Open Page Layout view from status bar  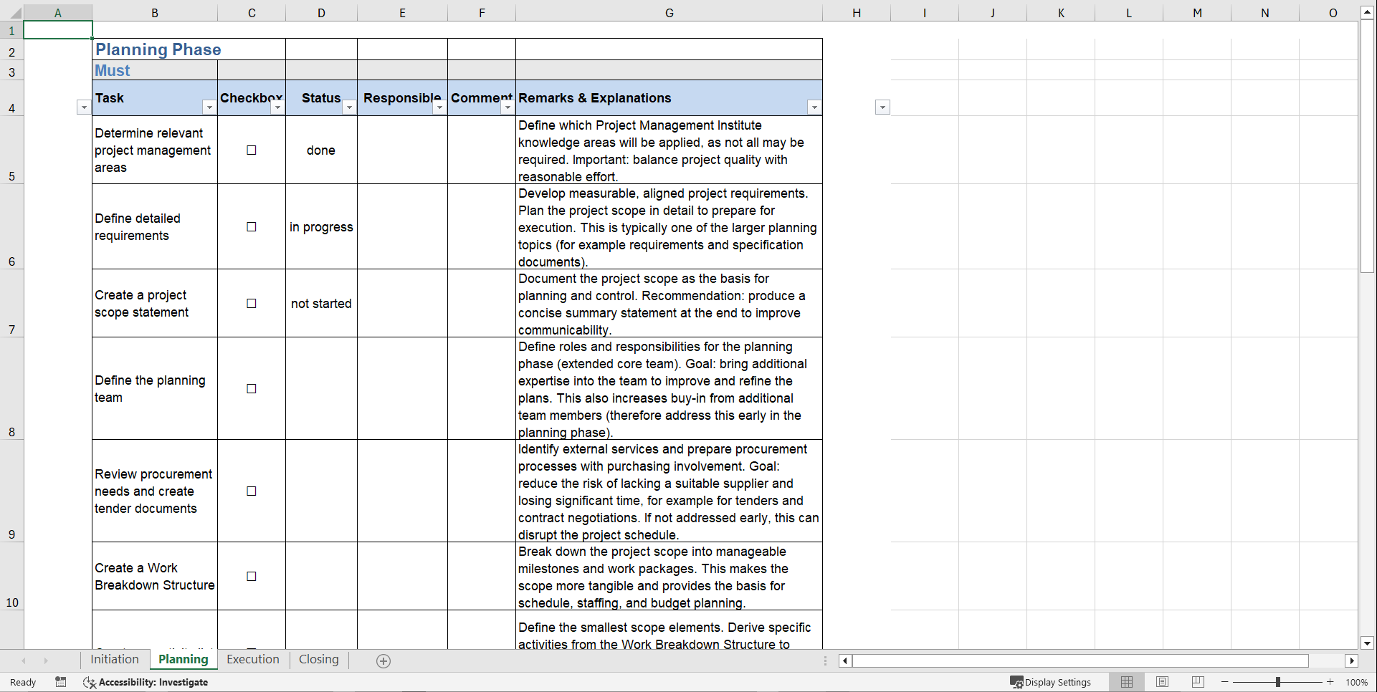tap(1162, 682)
